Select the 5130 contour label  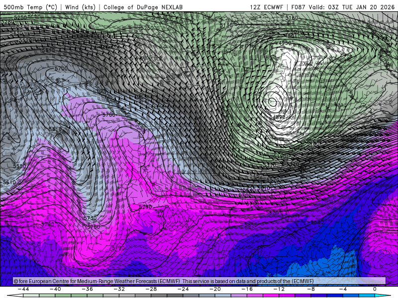tap(226, 25)
